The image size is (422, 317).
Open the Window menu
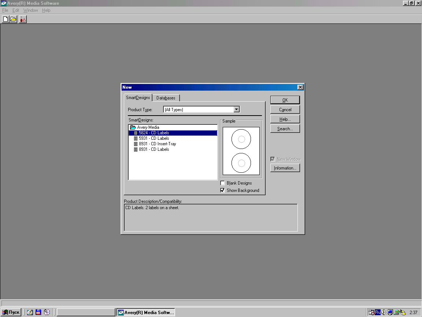click(x=30, y=10)
